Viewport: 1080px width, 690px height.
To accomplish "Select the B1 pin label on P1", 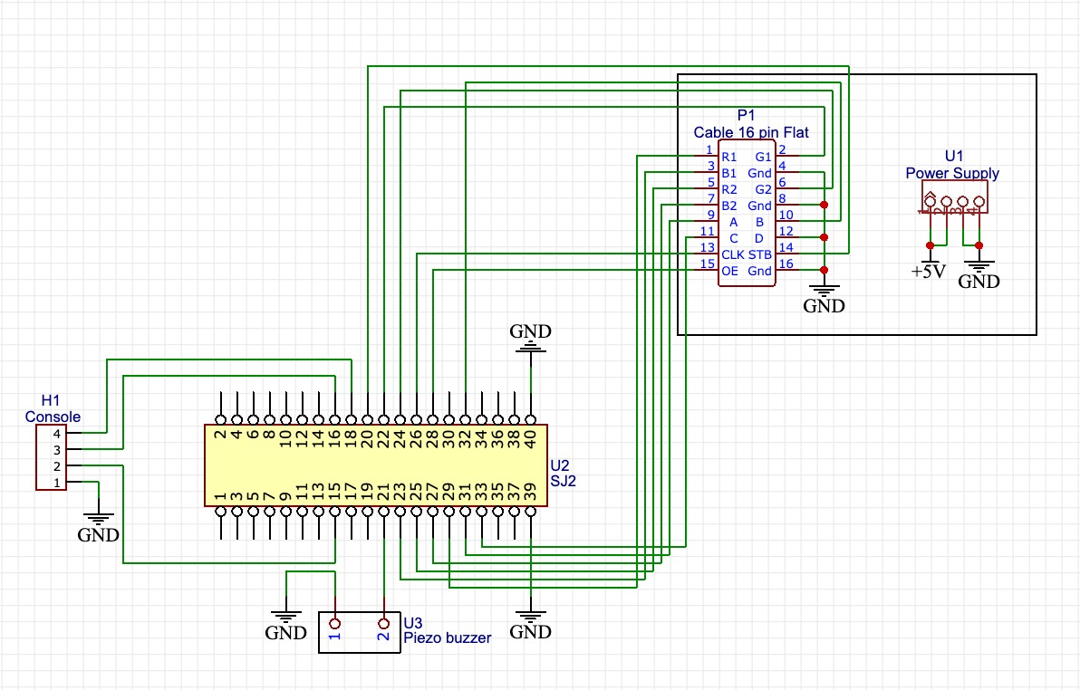I will point(728,174).
